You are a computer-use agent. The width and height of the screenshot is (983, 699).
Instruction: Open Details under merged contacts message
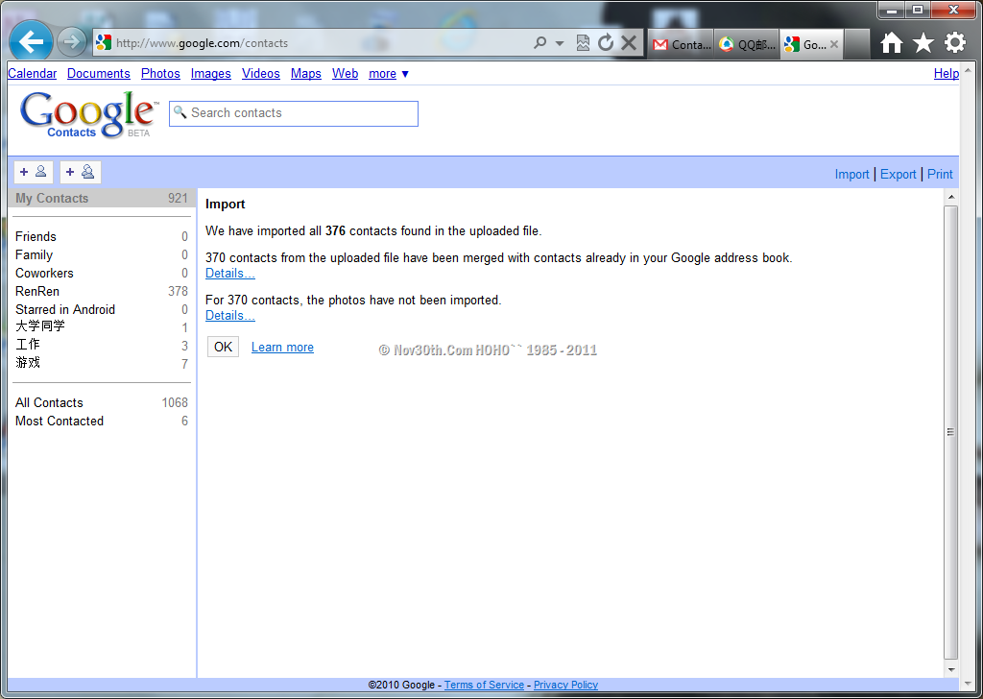230,274
